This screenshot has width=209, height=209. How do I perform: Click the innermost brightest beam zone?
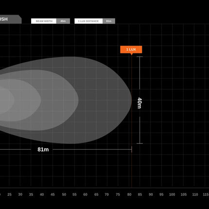(6, 100)
